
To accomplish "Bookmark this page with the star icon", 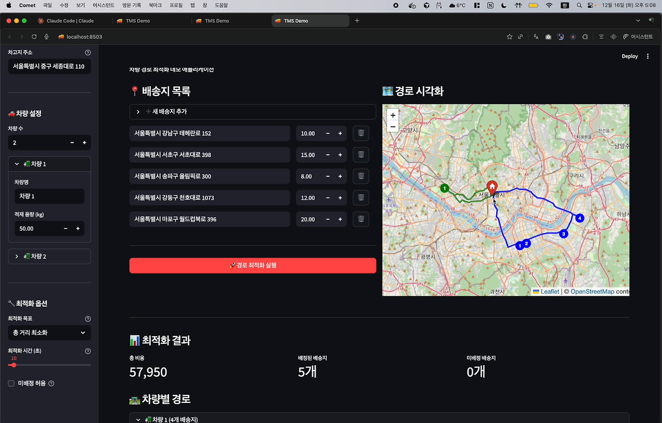I will pyautogui.click(x=509, y=37).
